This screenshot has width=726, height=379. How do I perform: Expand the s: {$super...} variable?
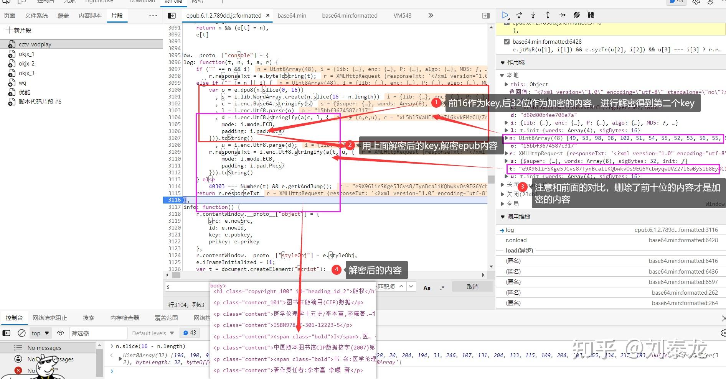coord(507,161)
